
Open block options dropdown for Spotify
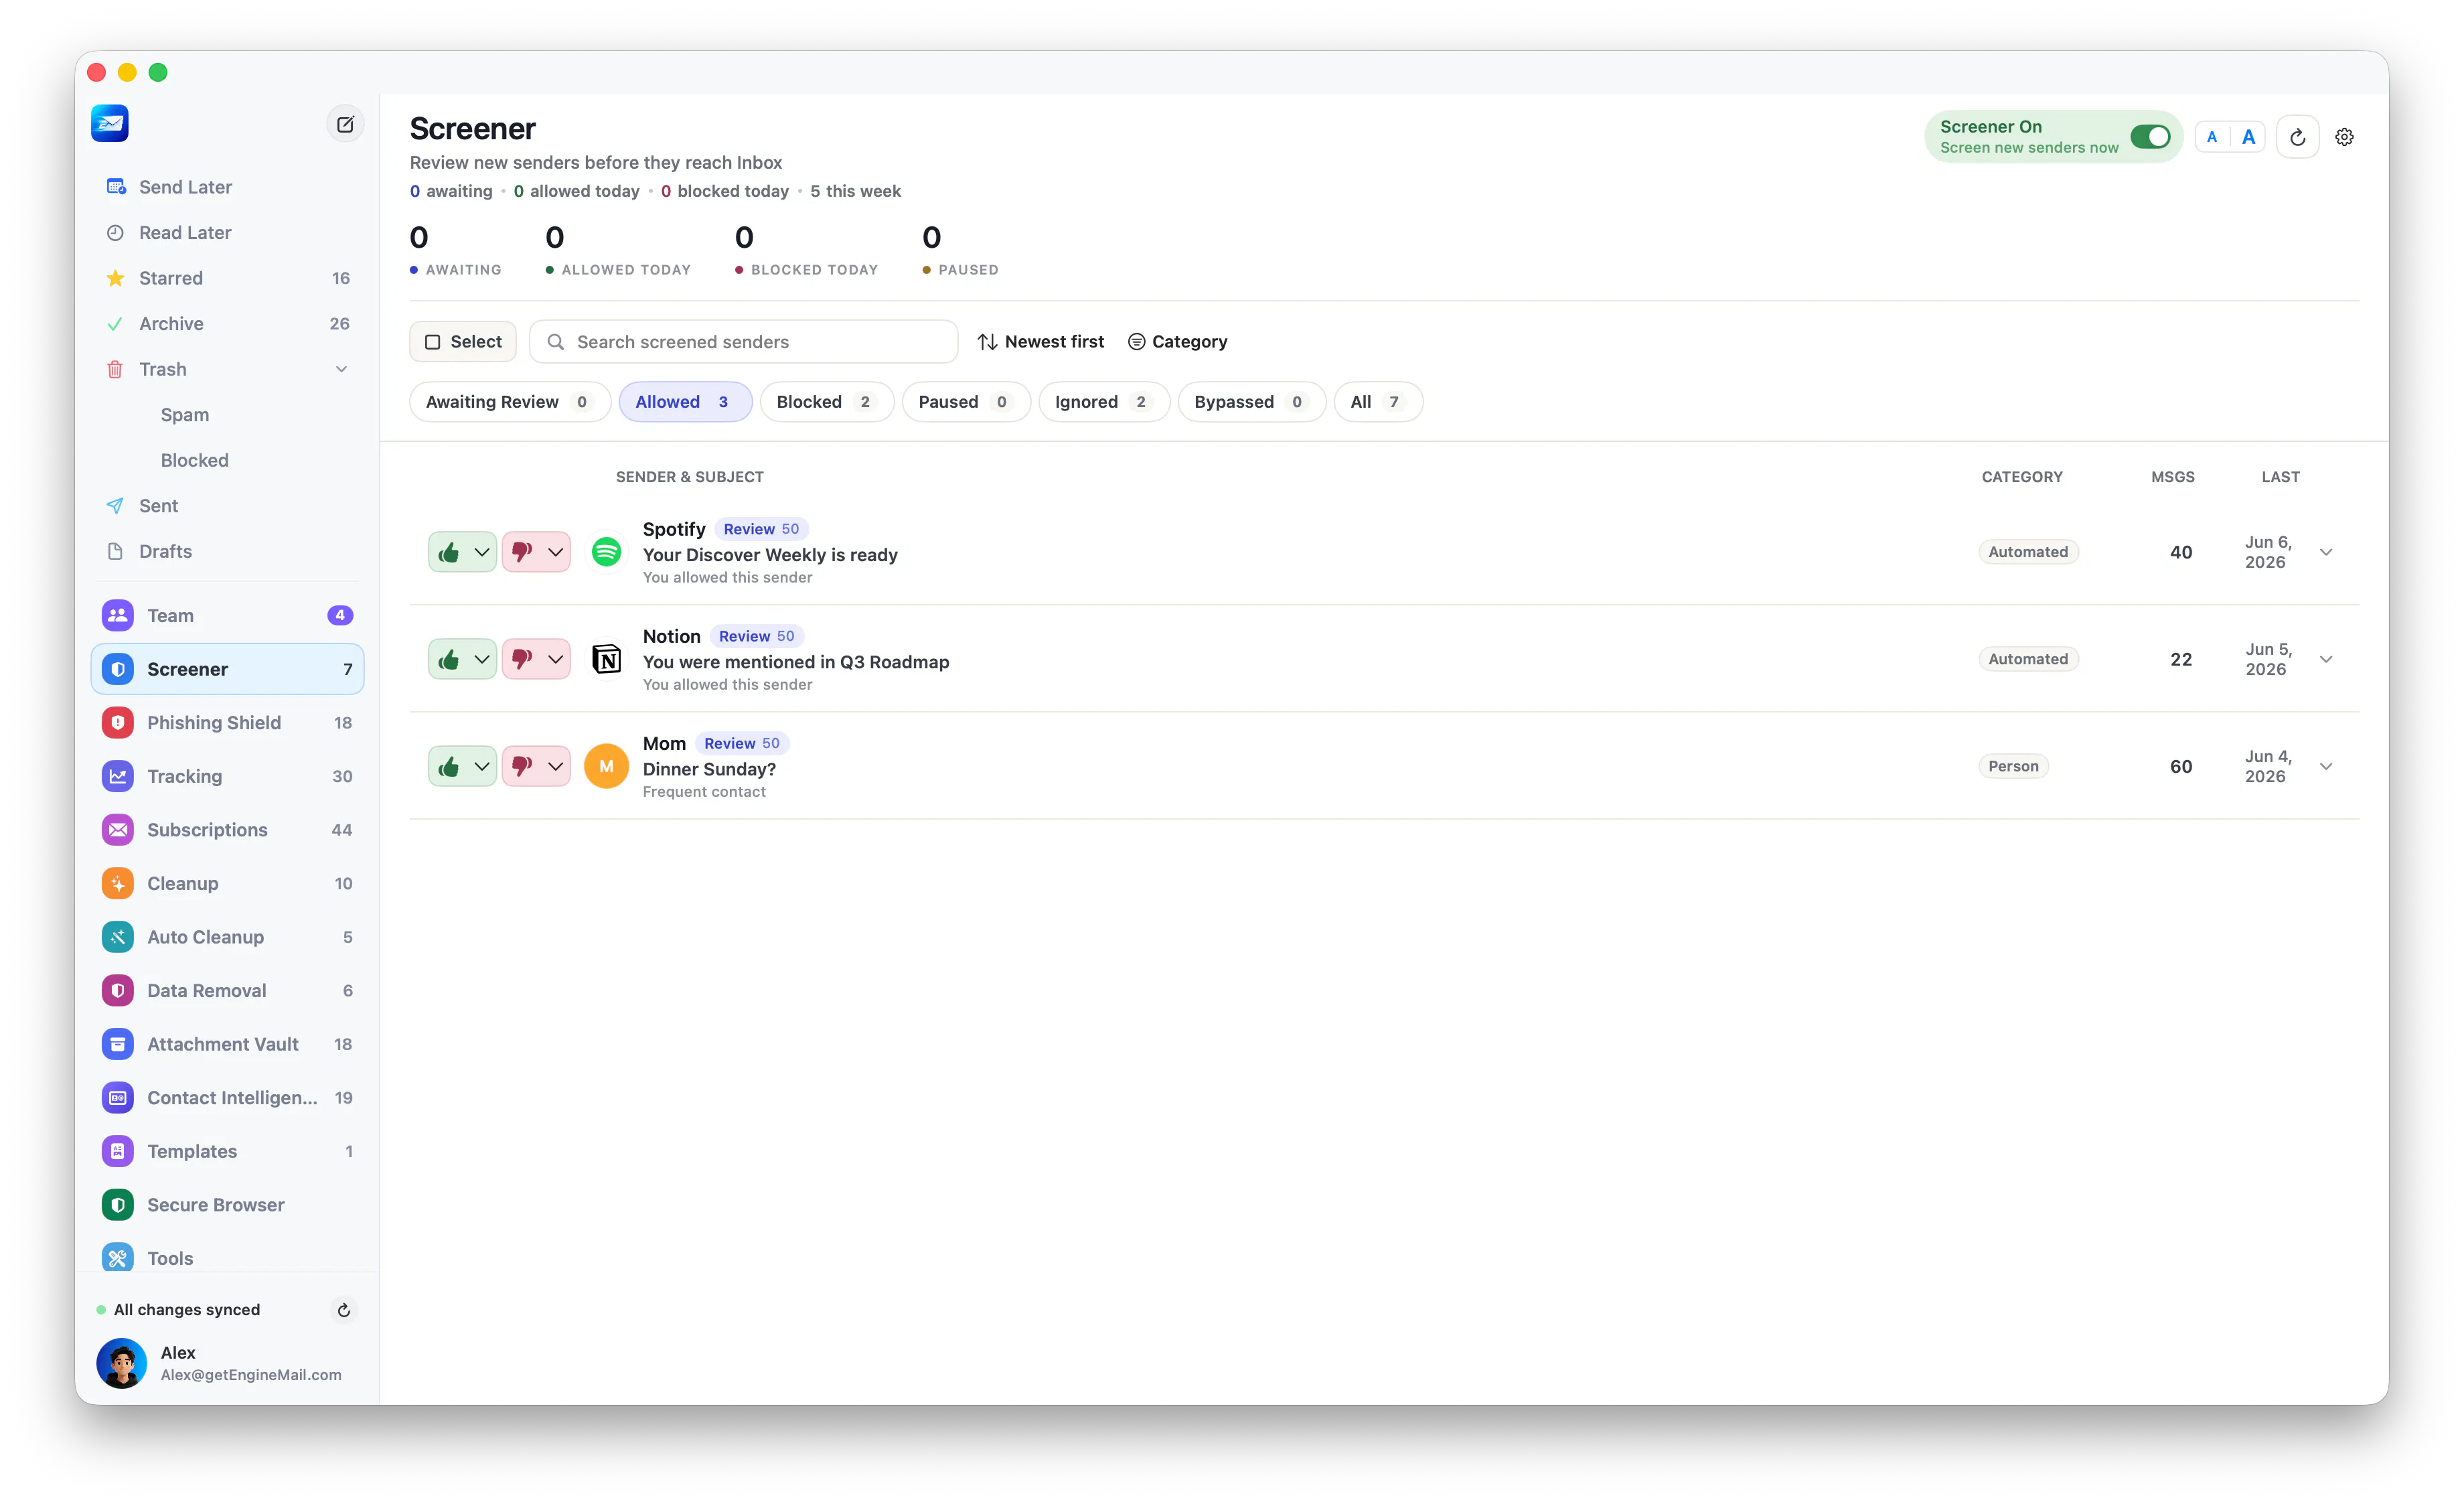[556, 552]
